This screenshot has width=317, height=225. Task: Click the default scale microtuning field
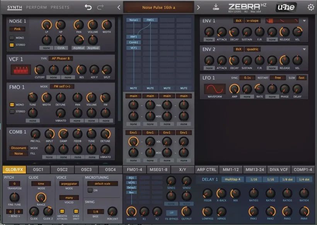point(102,184)
